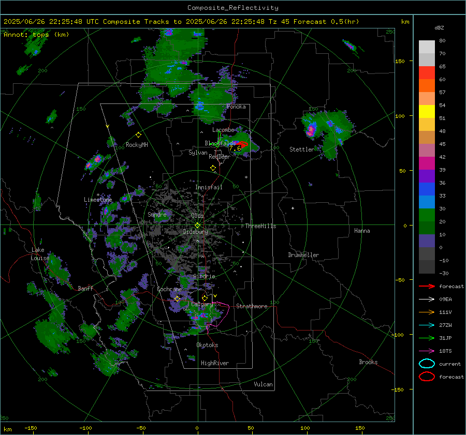Click the Okotoks city label
This screenshot has width=466, height=435.
click(207, 345)
